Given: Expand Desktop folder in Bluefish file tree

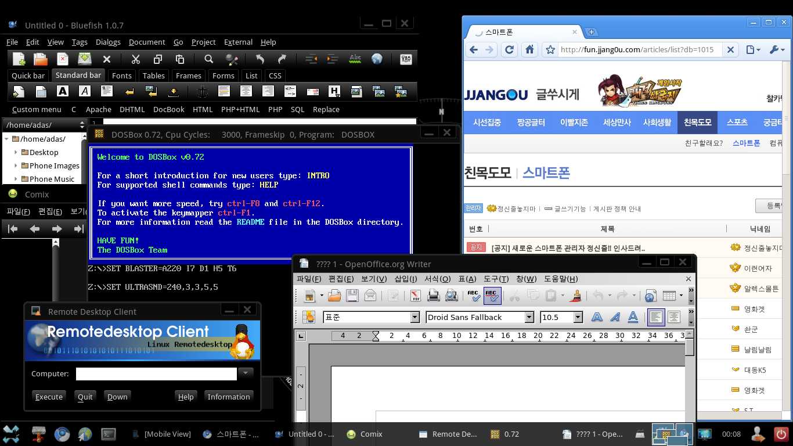Looking at the screenshot, I should coord(16,152).
